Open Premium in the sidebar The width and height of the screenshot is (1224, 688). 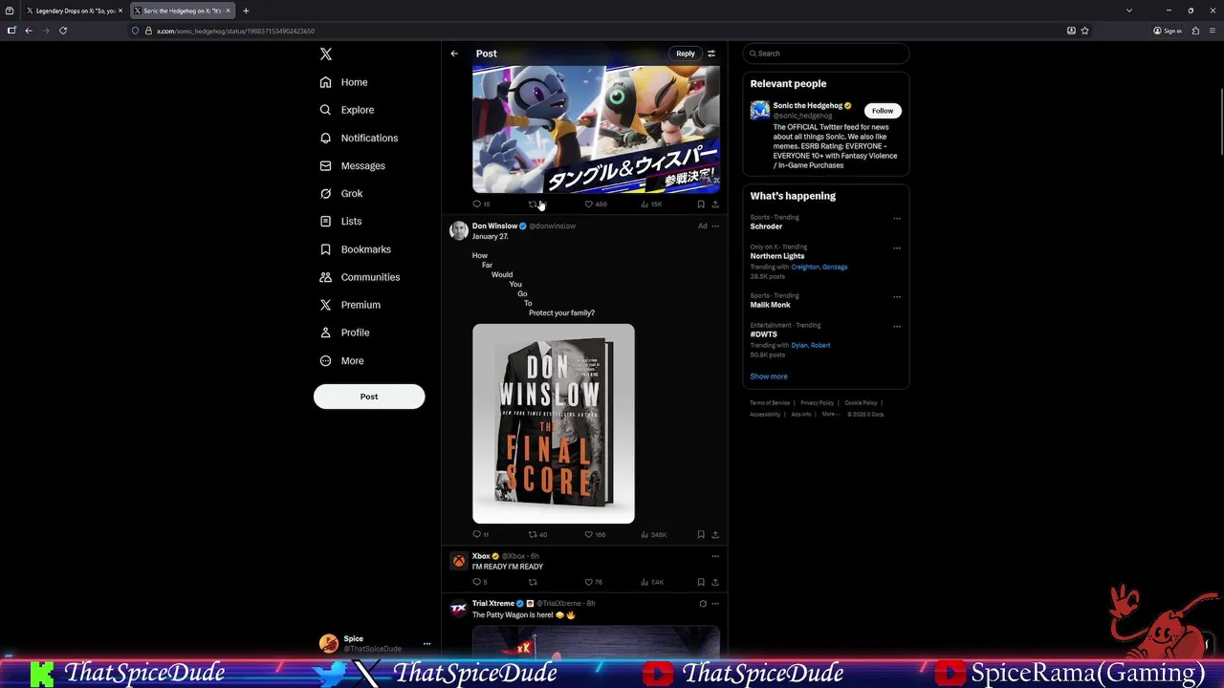350,305
